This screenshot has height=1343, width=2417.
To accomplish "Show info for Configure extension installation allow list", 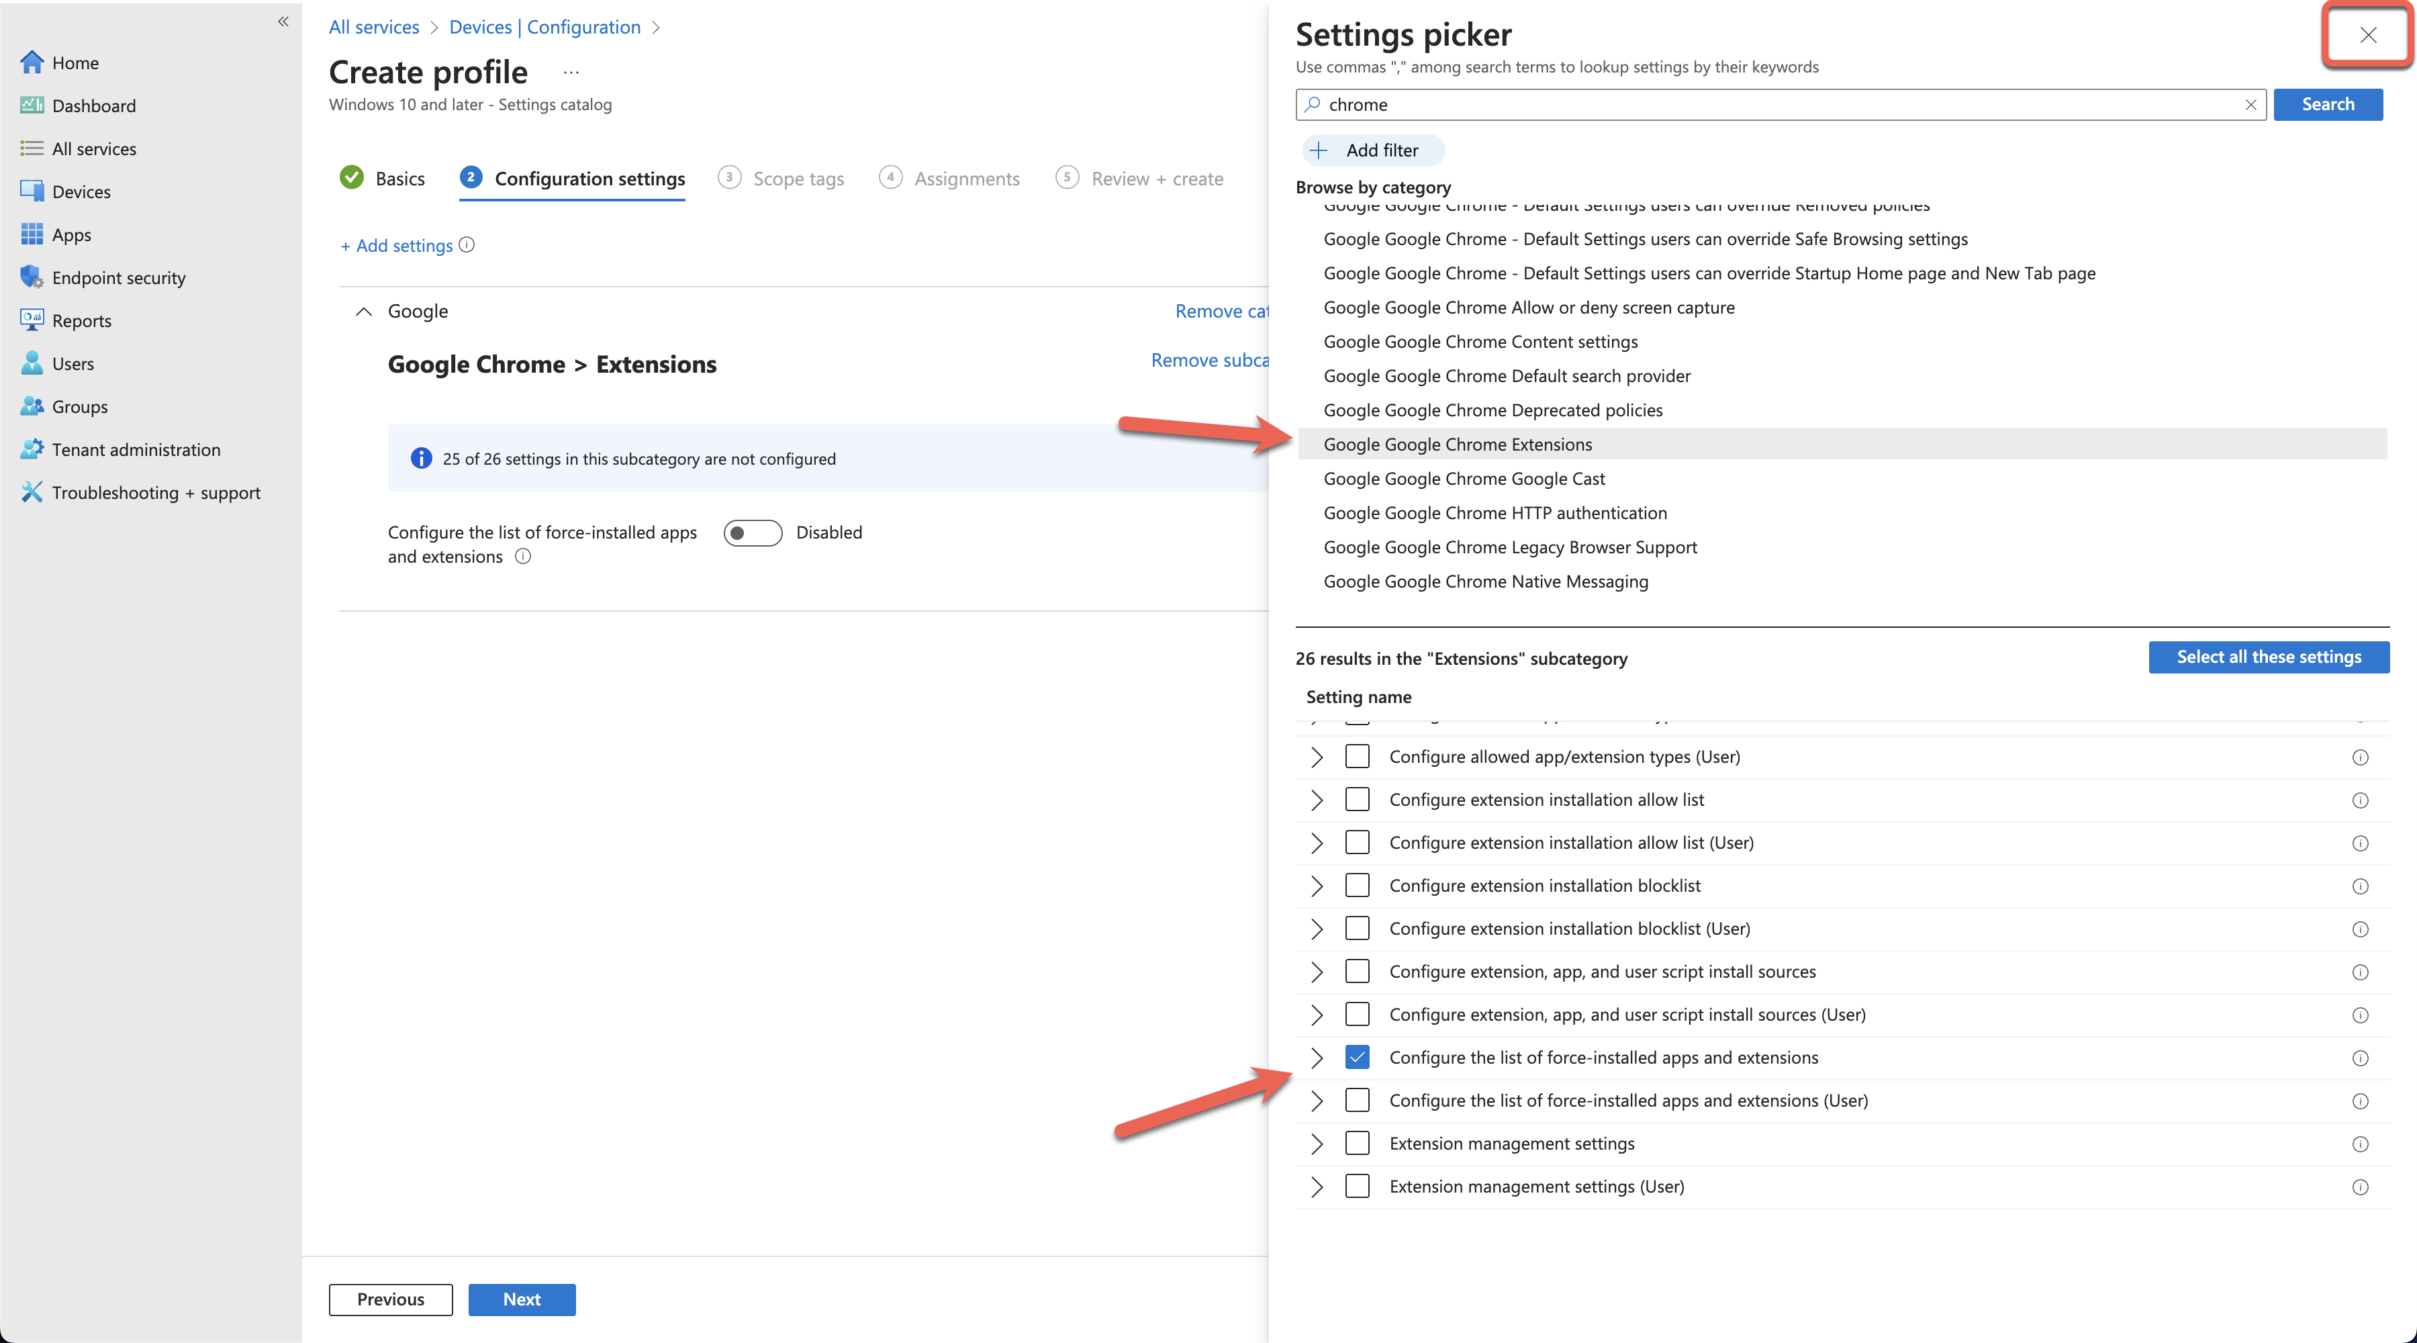I will pyautogui.click(x=2360, y=800).
